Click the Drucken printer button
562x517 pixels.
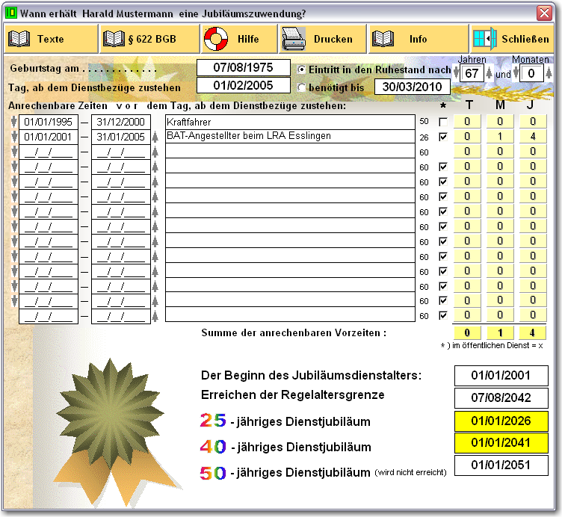[x=323, y=39]
